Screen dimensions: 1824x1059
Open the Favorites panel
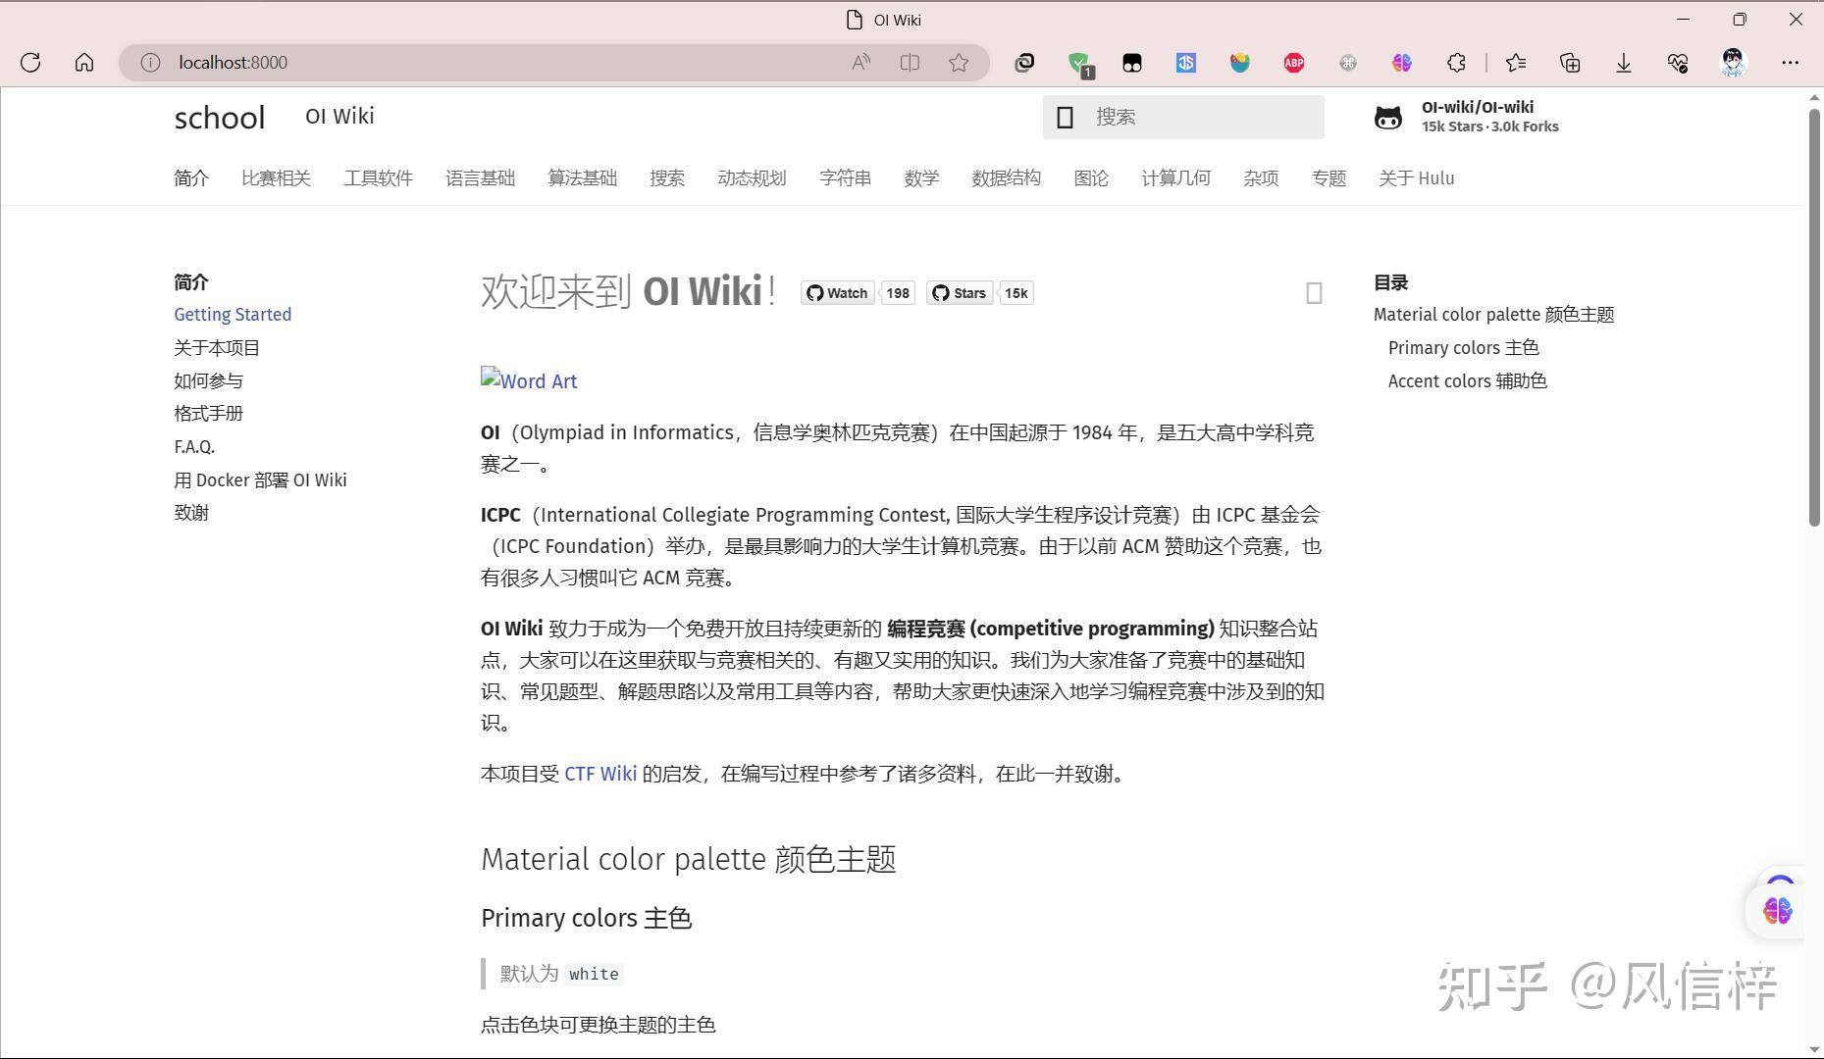point(1516,62)
